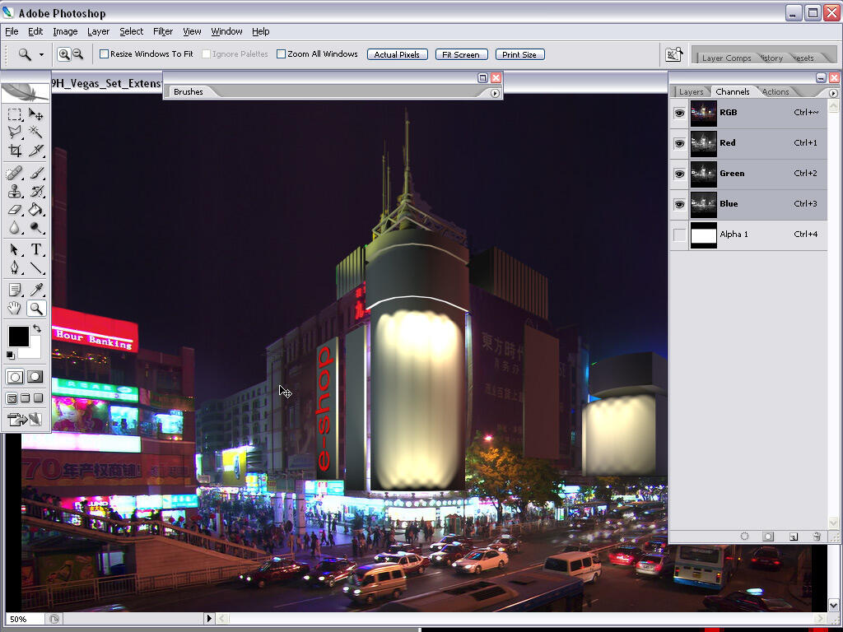Select the Line tool
843x632 pixels.
click(x=36, y=267)
